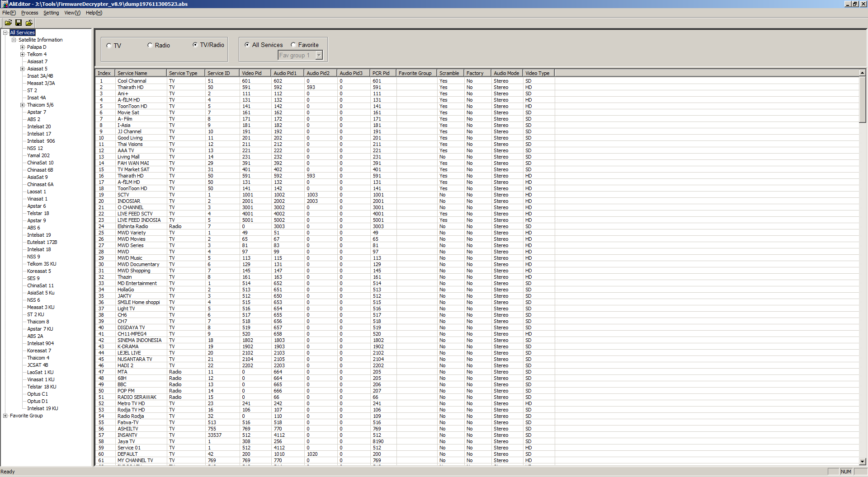Expand the Thaicom 5/6 satellite node
868x477 pixels.
point(22,105)
